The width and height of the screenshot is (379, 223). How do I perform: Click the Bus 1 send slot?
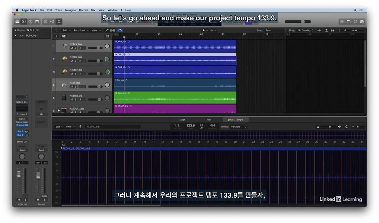(x=20, y=131)
